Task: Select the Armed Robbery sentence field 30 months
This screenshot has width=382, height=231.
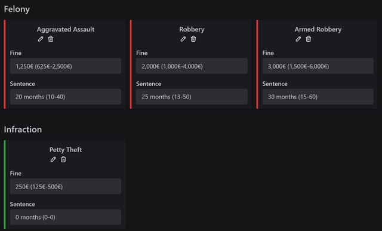Action: point(318,97)
